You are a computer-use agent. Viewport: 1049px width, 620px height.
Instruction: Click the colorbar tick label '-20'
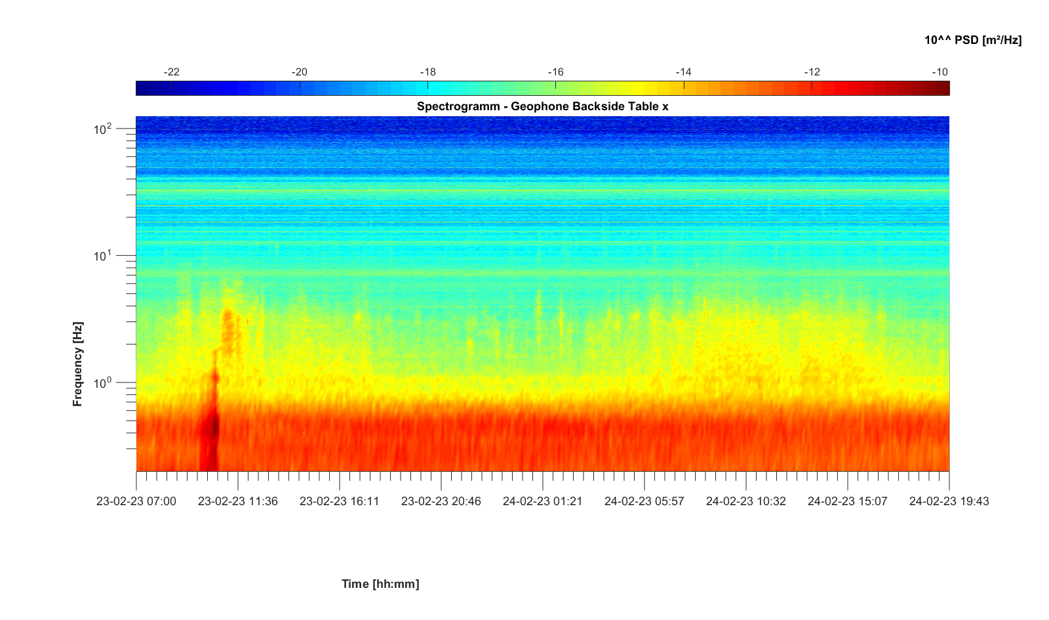[x=299, y=72]
